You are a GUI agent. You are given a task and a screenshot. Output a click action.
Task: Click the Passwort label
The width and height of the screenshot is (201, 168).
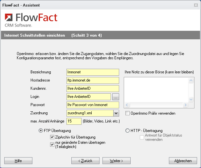pyautogui.click(x=38, y=105)
